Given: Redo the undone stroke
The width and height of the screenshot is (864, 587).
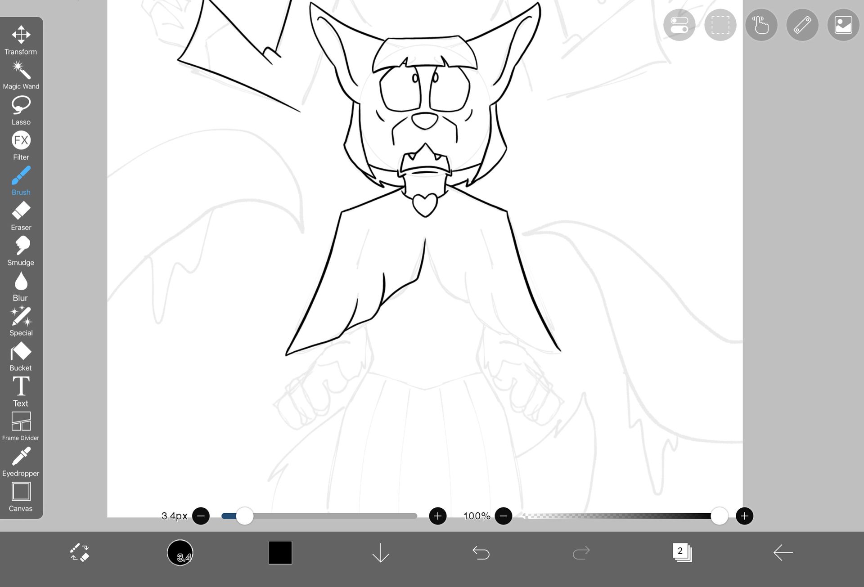Looking at the screenshot, I should [x=581, y=552].
